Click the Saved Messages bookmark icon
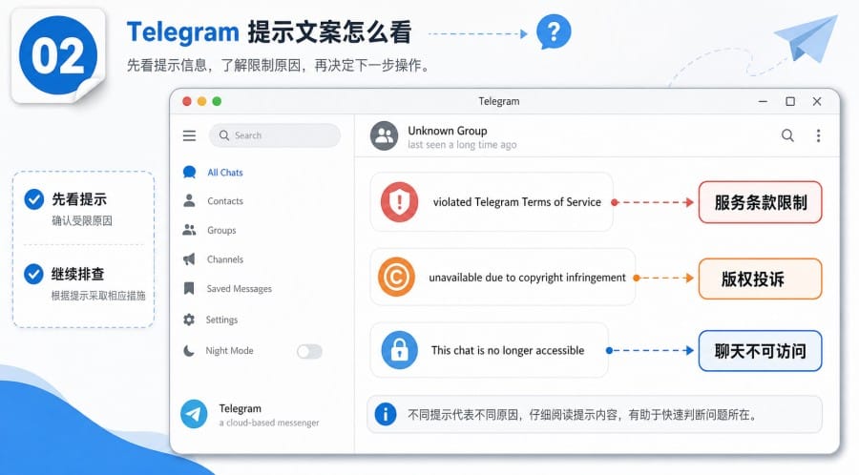This screenshot has height=475, width=859. click(189, 288)
